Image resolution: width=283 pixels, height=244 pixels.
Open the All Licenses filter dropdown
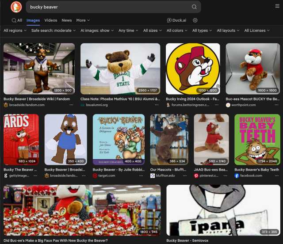pos(257,30)
